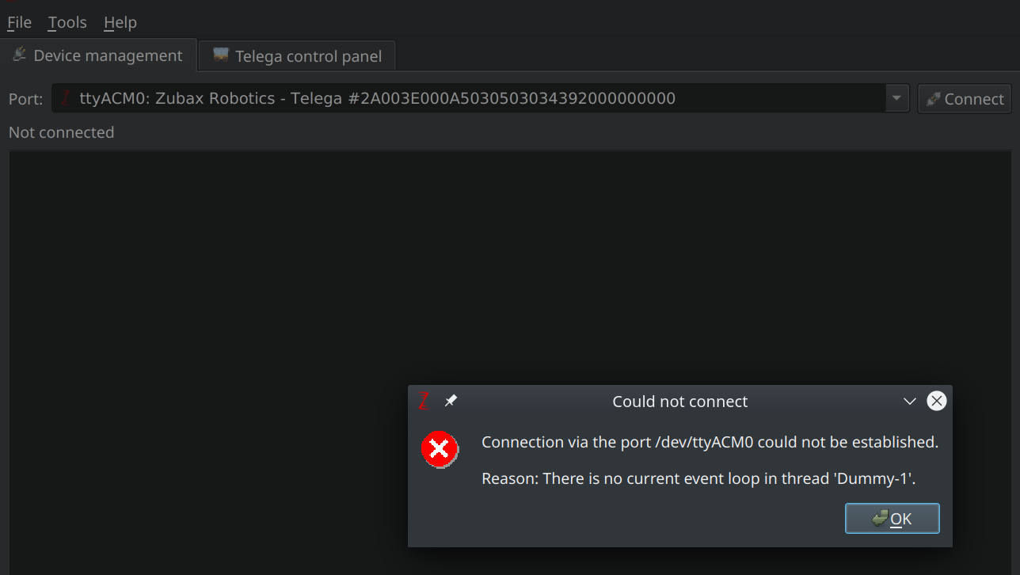Image resolution: width=1020 pixels, height=575 pixels.
Task: Click the Zubax logo inside the port selector
Action: click(x=64, y=97)
